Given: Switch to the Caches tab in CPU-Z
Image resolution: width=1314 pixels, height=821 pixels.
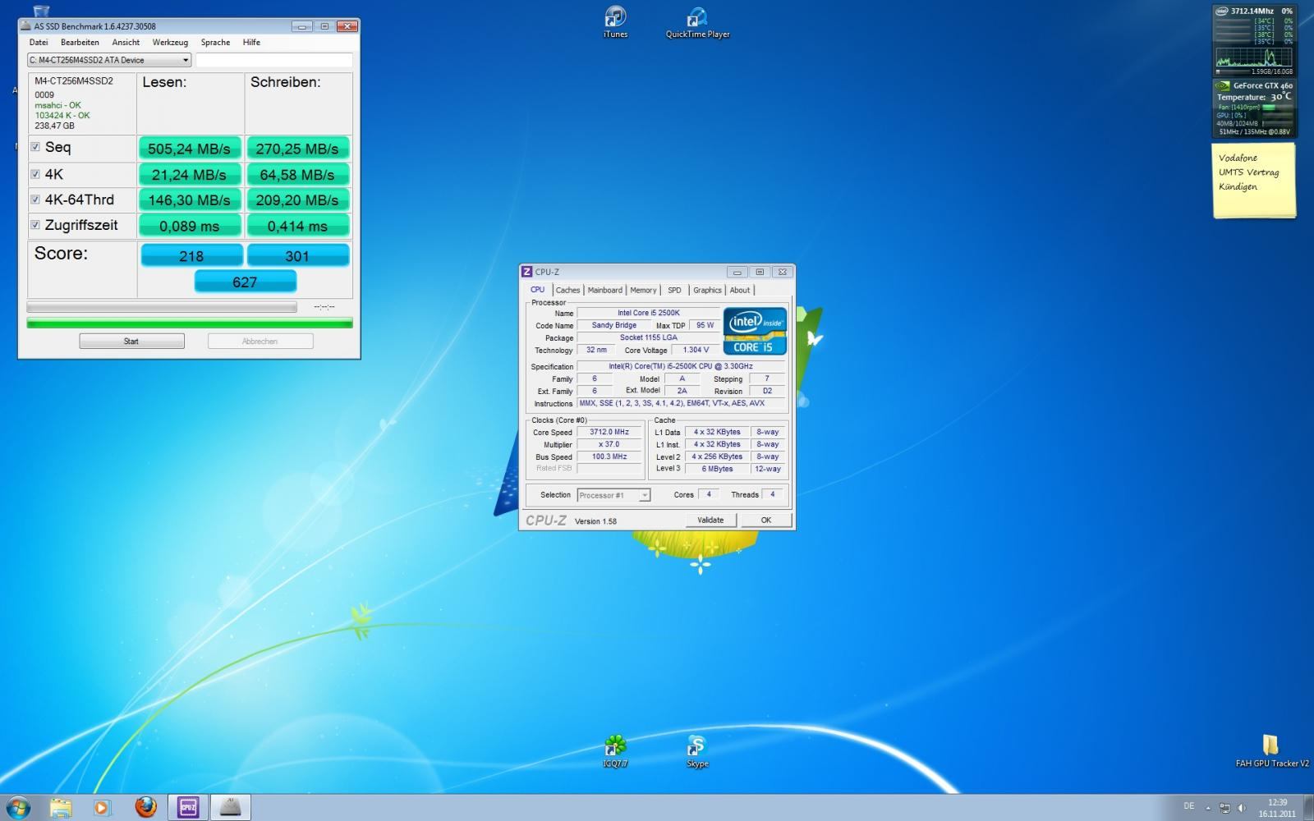Looking at the screenshot, I should [567, 290].
